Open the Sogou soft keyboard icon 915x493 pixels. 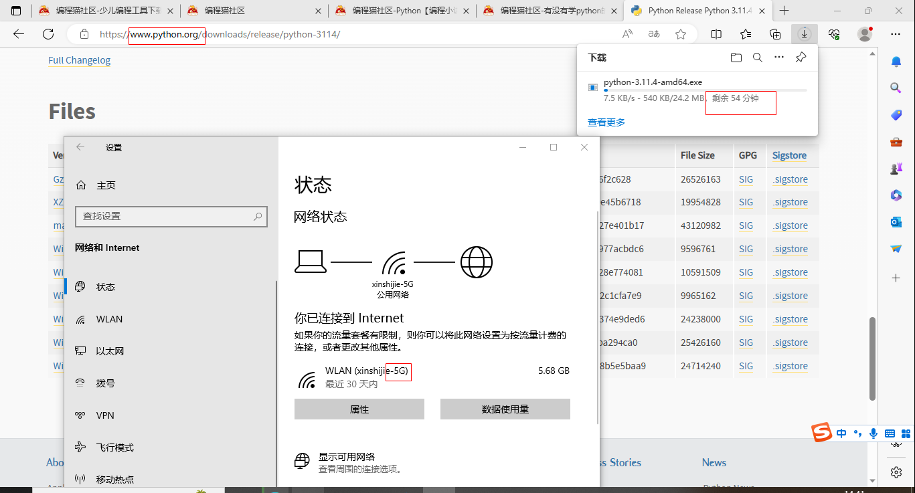pyautogui.click(x=890, y=433)
